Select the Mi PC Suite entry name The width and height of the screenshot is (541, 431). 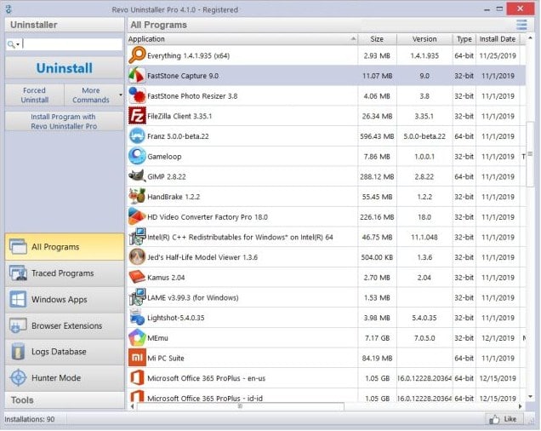(166, 358)
